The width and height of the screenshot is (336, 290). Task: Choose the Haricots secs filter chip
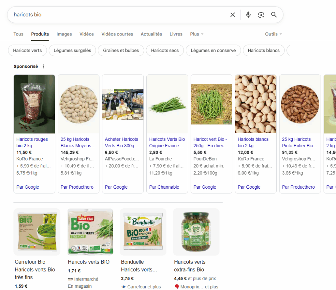pyautogui.click(x=165, y=51)
